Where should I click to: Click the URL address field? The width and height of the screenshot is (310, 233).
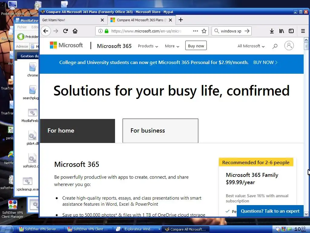146,31
